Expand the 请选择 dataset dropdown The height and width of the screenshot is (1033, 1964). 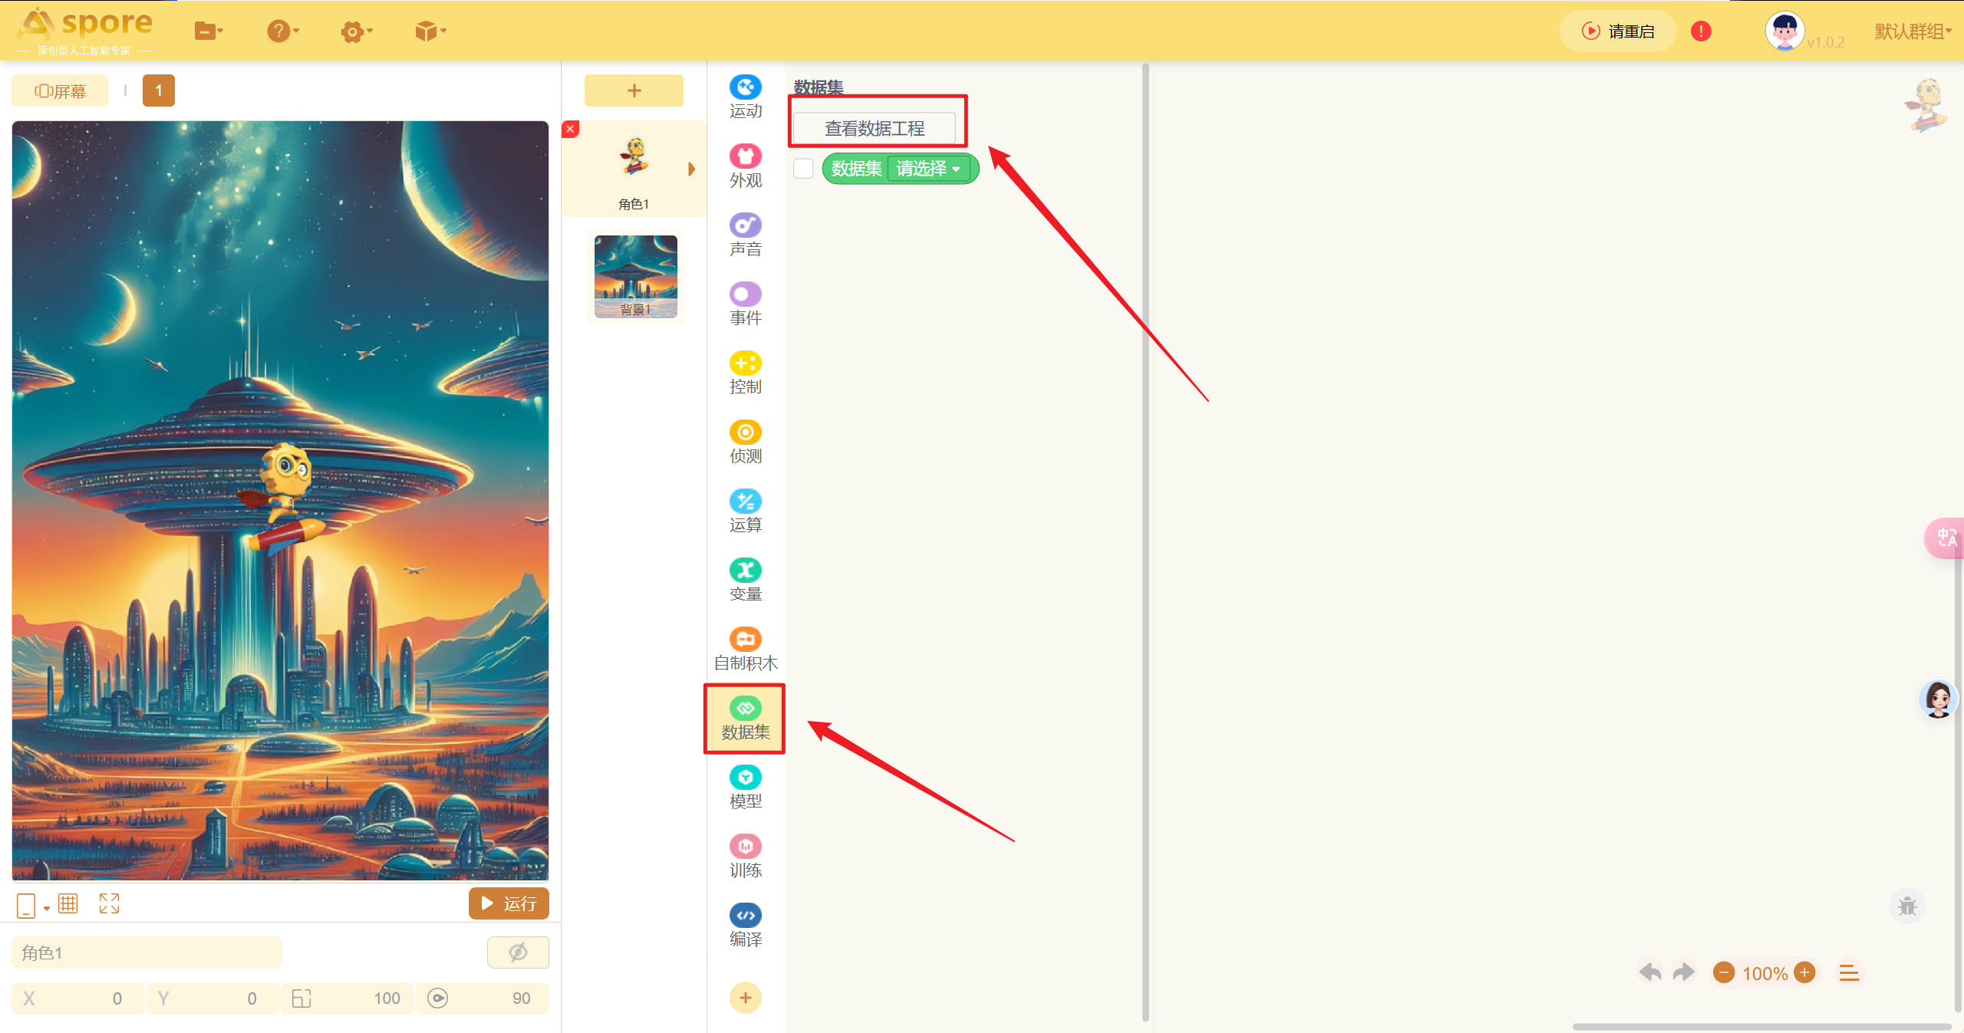[928, 169]
